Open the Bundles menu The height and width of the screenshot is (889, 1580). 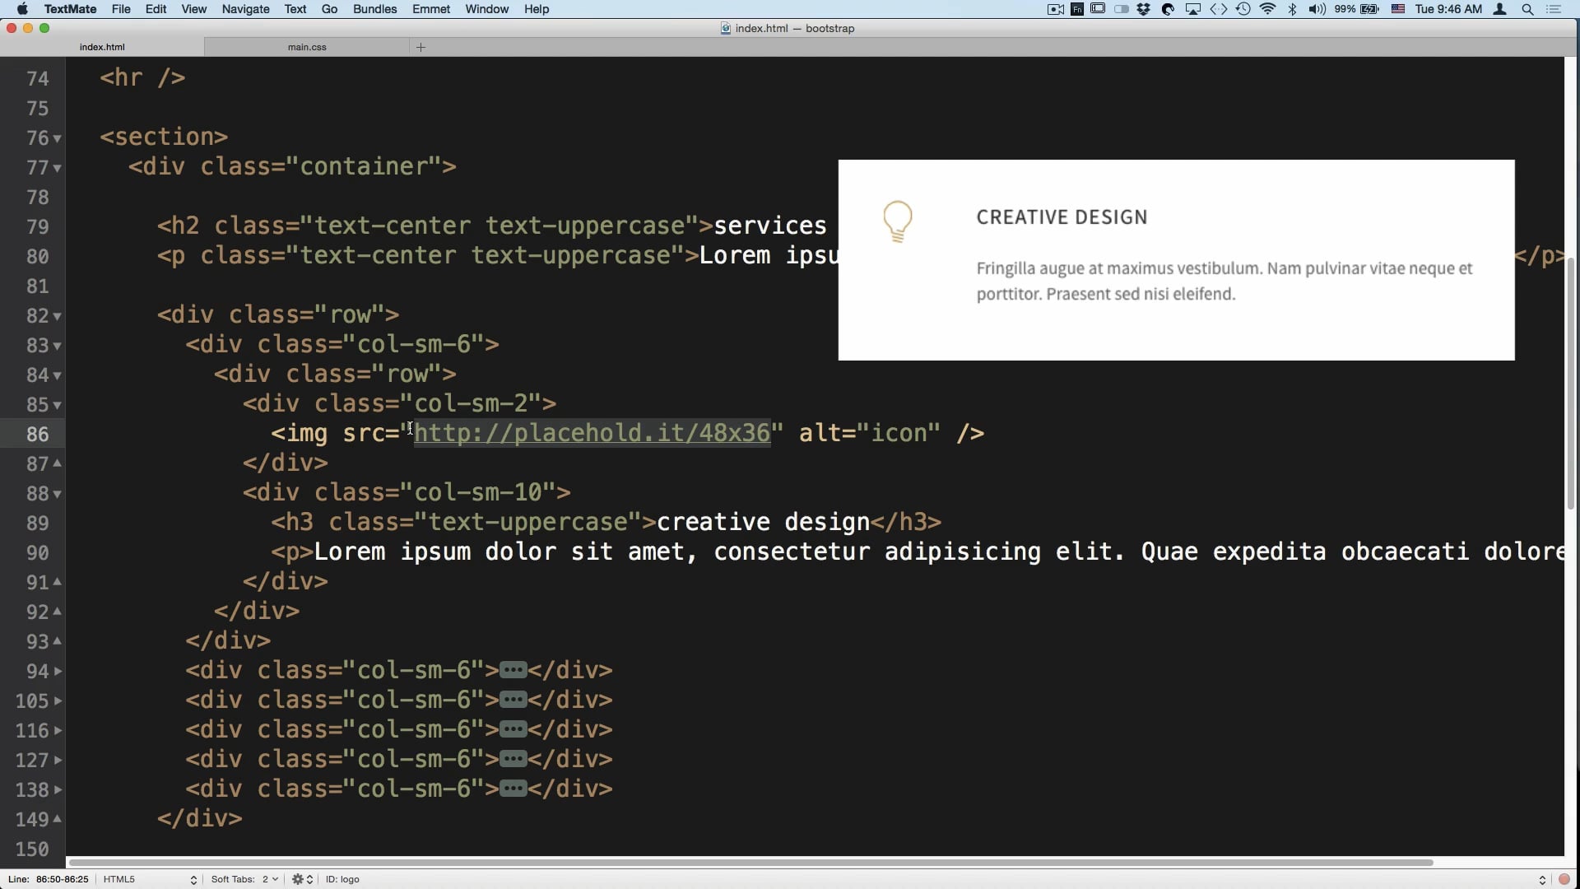pyautogui.click(x=374, y=9)
